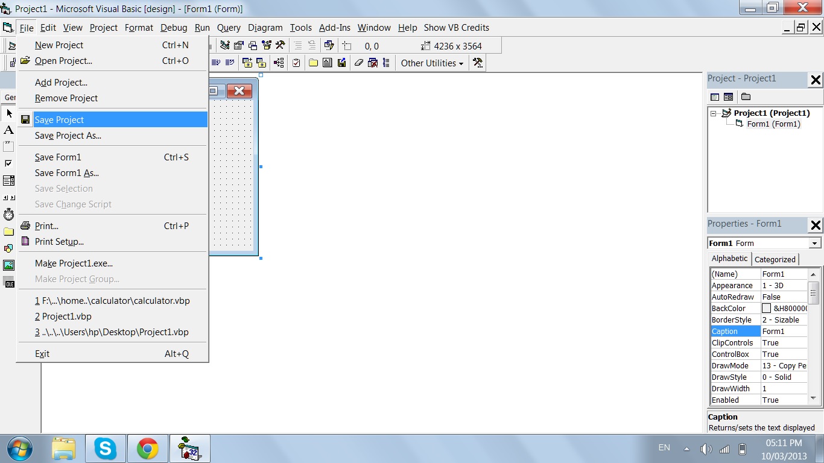Select the OLE control in toolbox

(x=8, y=282)
